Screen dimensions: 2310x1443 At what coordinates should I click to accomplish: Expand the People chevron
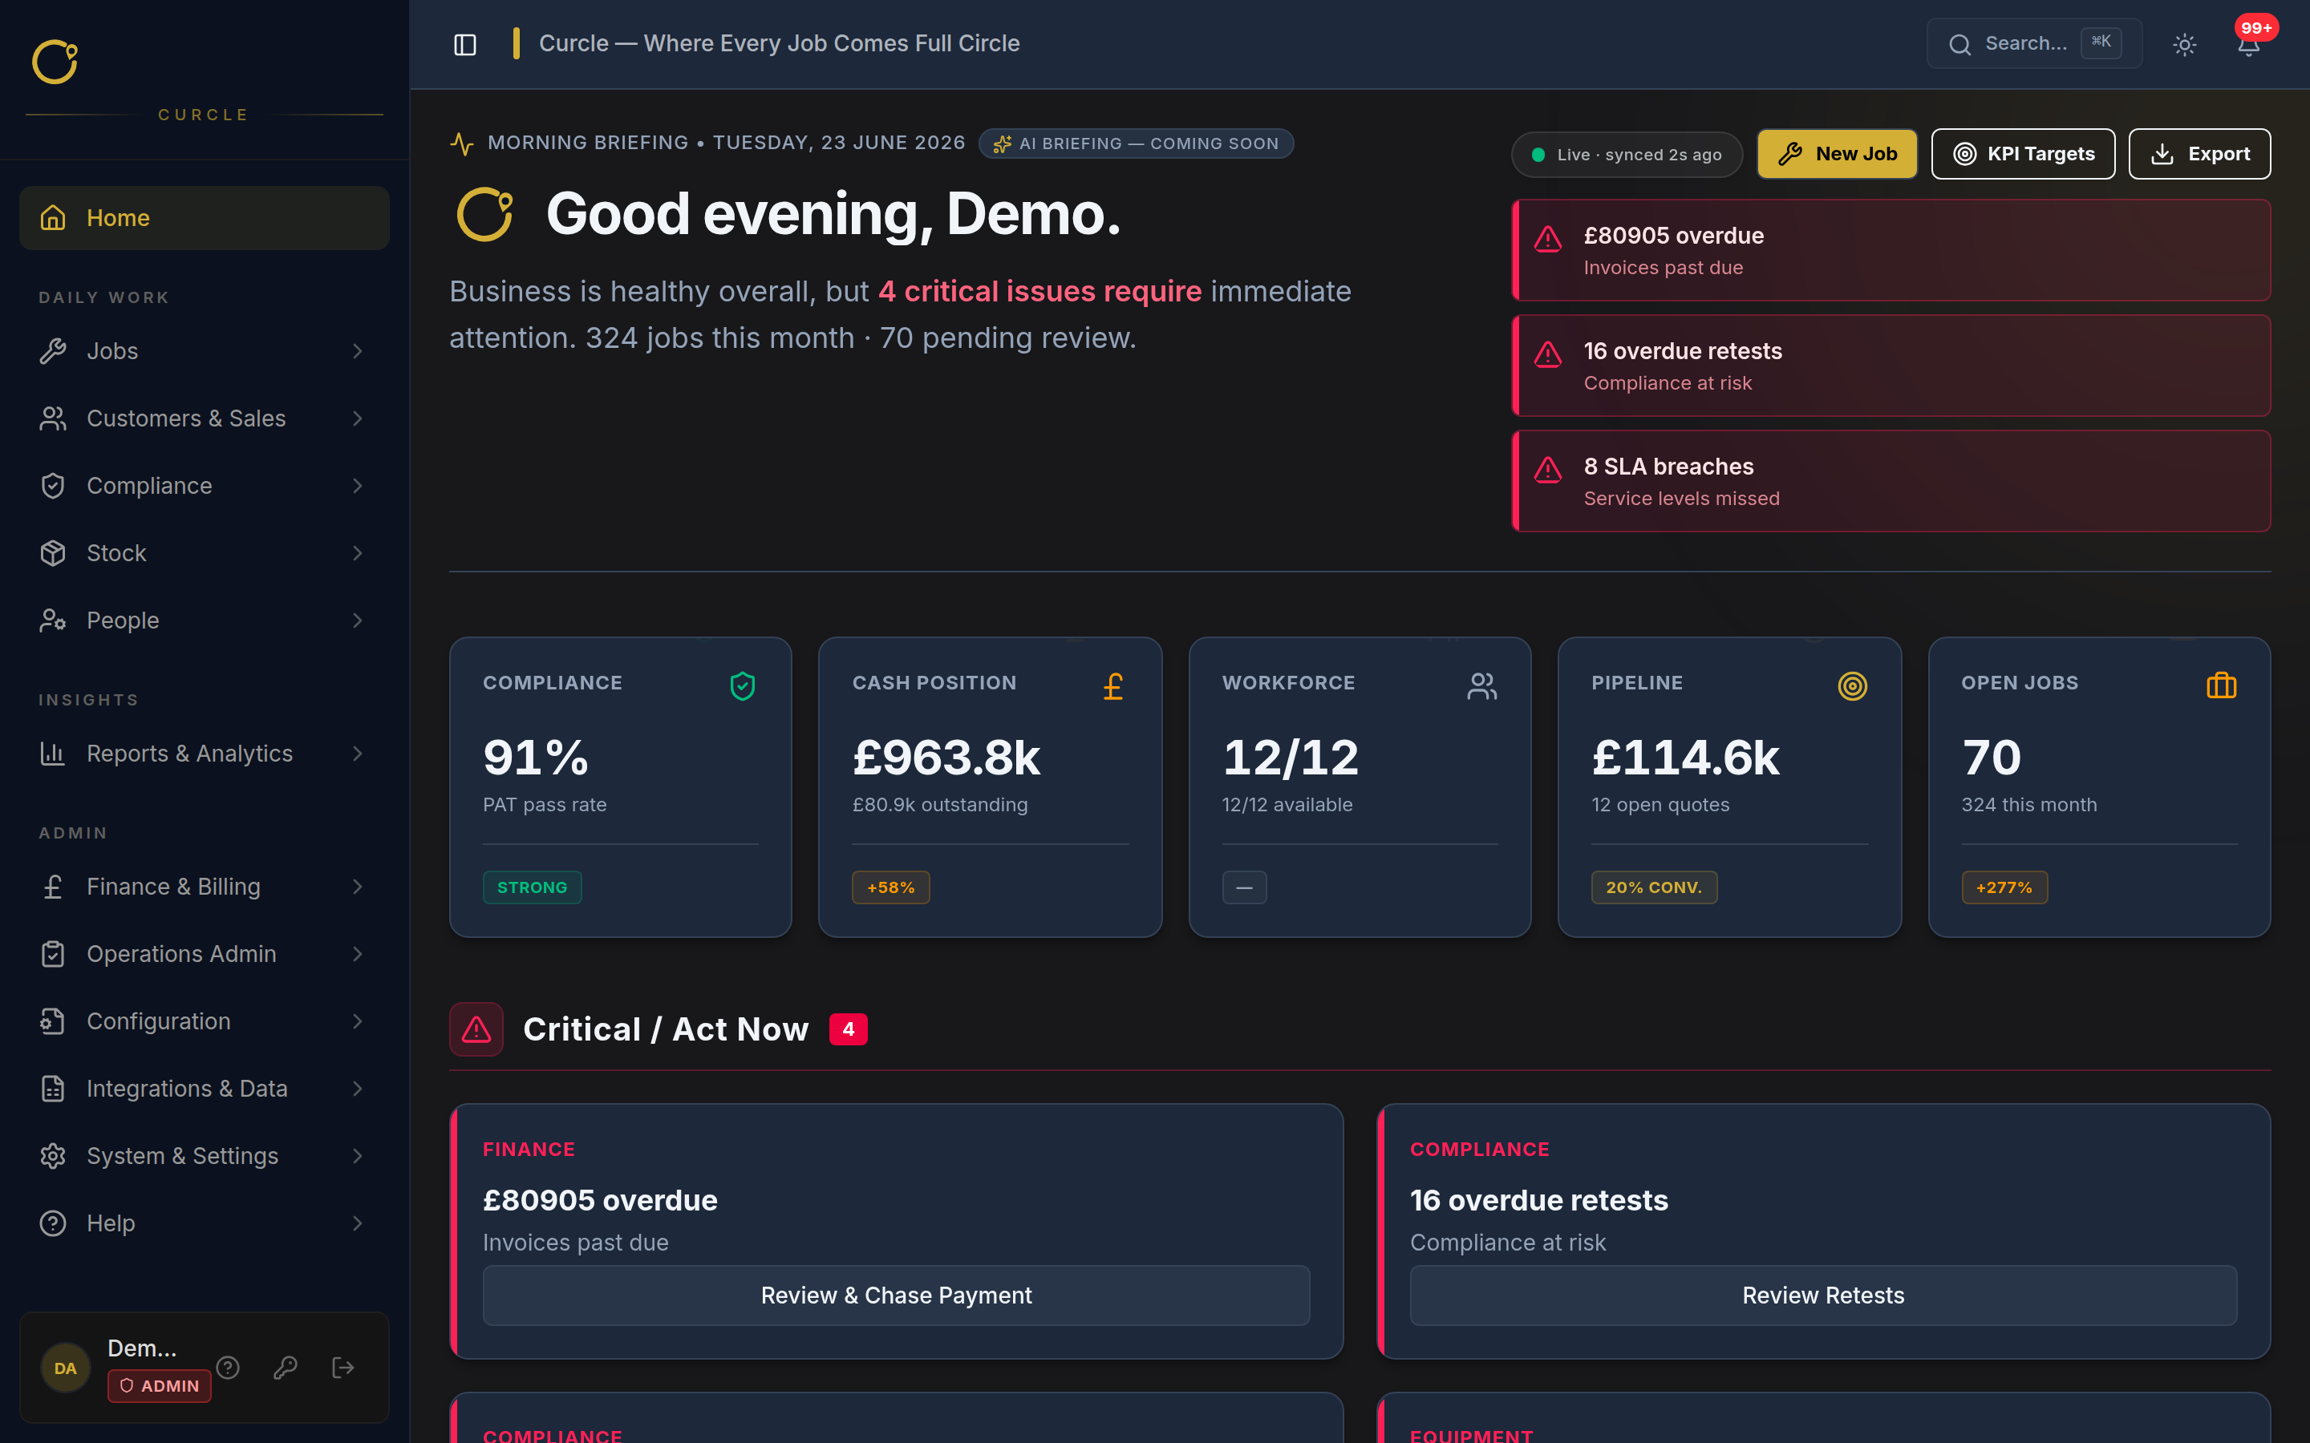point(357,620)
